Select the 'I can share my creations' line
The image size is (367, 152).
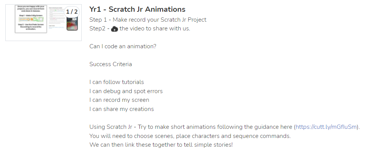pos(121,109)
